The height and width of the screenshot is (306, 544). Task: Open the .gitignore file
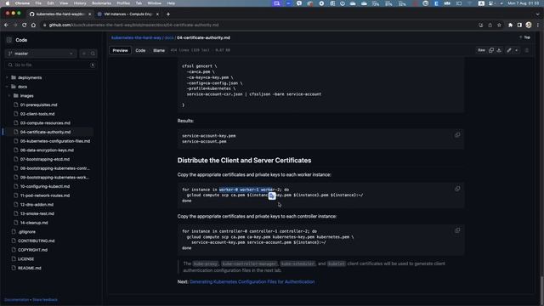[x=26, y=232]
